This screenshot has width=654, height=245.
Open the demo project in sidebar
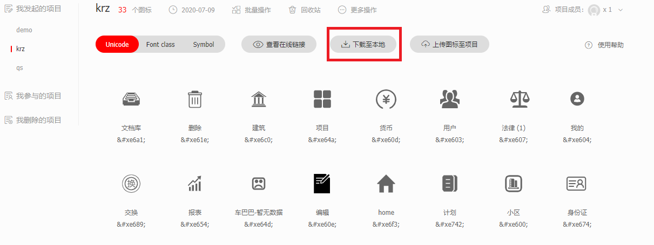(24, 30)
